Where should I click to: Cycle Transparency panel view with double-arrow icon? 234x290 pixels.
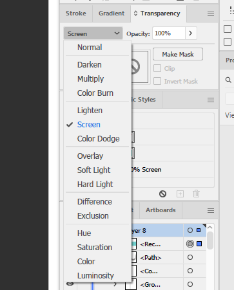pyautogui.click(x=135, y=14)
